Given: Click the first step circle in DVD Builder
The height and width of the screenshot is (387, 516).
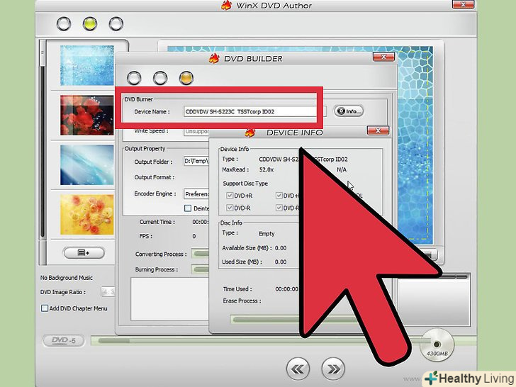Looking at the screenshot, I should pyautogui.click(x=134, y=78).
